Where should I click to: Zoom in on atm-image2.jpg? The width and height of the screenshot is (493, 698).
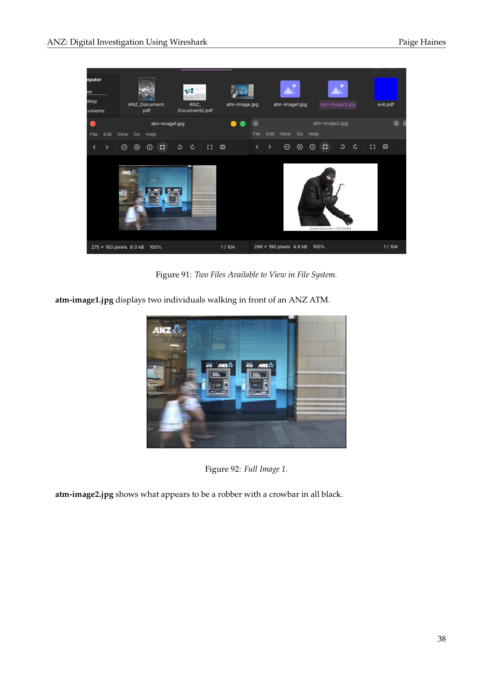point(300,147)
